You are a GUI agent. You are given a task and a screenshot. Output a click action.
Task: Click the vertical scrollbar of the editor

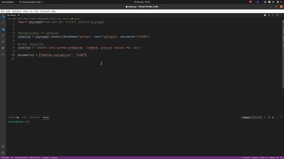click(283, 54)
